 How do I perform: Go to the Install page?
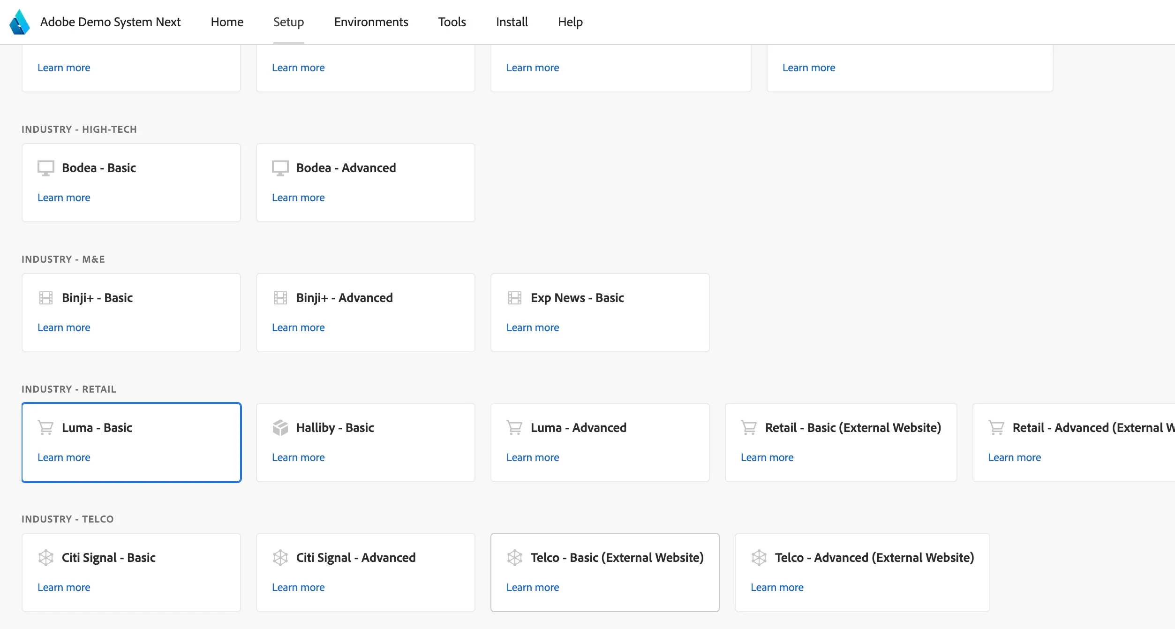click(x=512, y=22)
